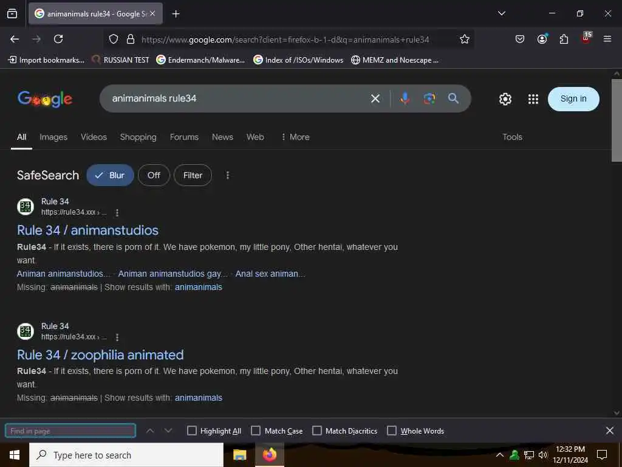622x467 pixels.
Task: Click the forward navigation arrow
Action: point(36,39)
